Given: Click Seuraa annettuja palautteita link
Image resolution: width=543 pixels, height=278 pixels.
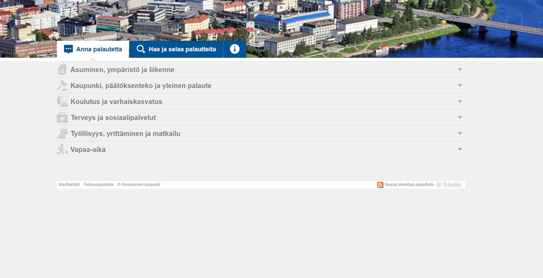Looking at the screenshot, I should click(x=409, y=185).
